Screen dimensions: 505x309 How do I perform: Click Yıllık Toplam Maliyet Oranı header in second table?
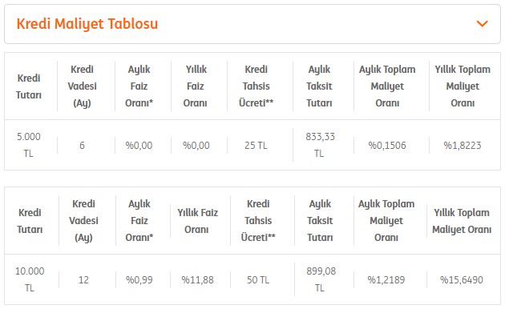tap(462, 221)
